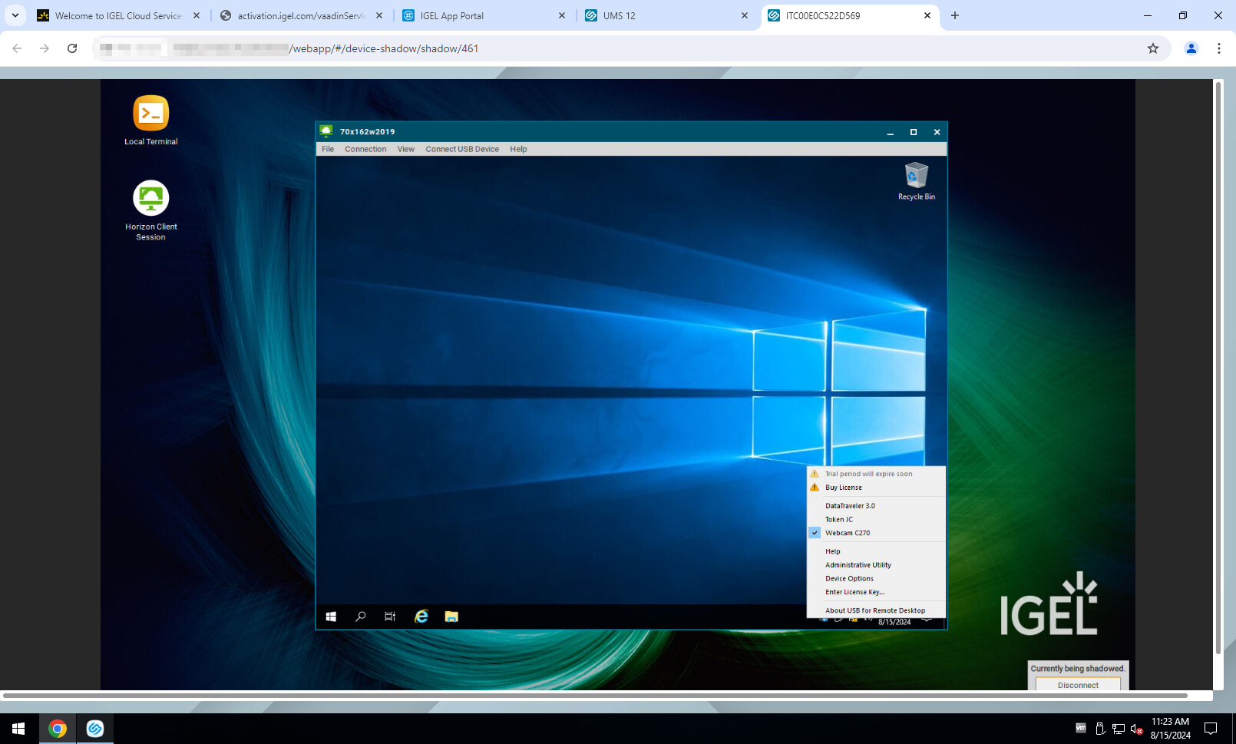Expand the Connect USB Device menu
This screenshot has height=744, width=1236.
click(x=462, y=150)
